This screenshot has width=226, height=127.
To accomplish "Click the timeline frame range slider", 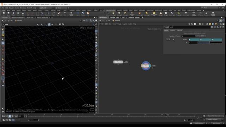I will [x=112, y=120].
